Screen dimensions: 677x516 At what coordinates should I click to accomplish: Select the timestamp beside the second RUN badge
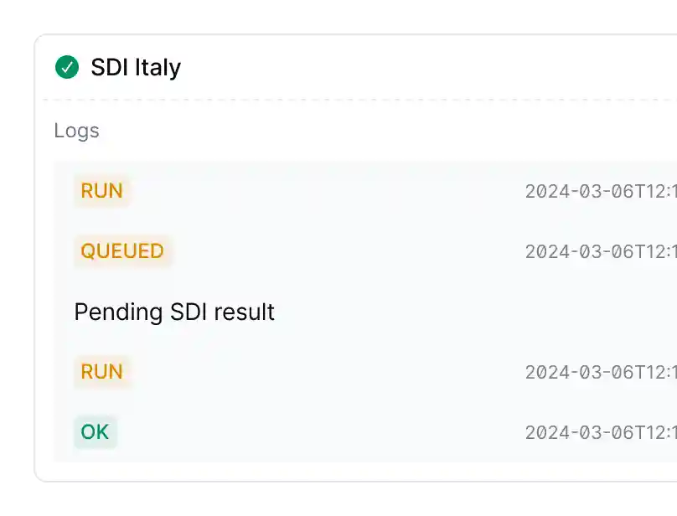click(600, 373)
